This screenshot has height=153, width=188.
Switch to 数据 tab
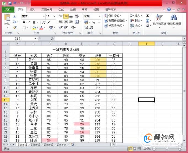click(73, 10)
